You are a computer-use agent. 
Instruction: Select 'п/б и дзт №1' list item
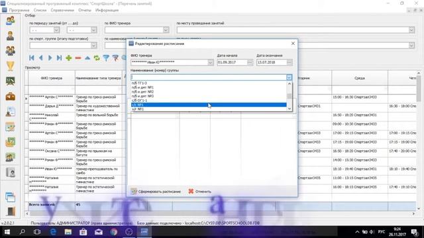point(209,87)
